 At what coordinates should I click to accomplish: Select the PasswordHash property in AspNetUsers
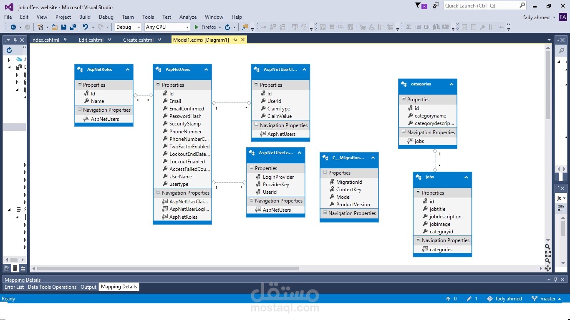pos(185,116)
